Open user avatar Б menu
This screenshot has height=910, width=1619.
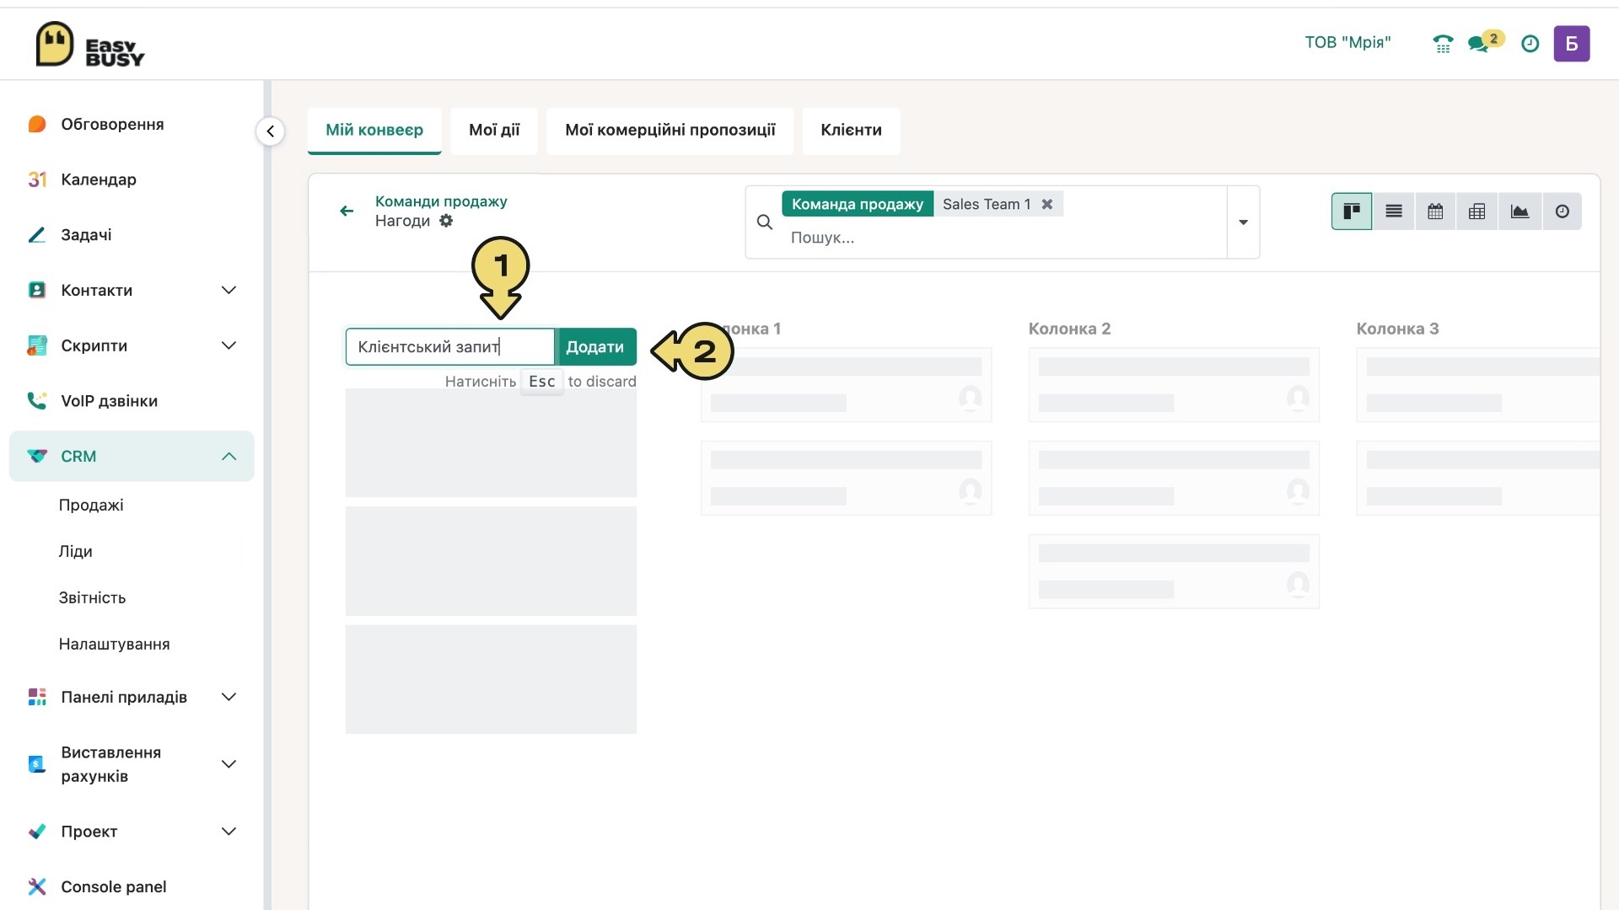point(1572,44)
